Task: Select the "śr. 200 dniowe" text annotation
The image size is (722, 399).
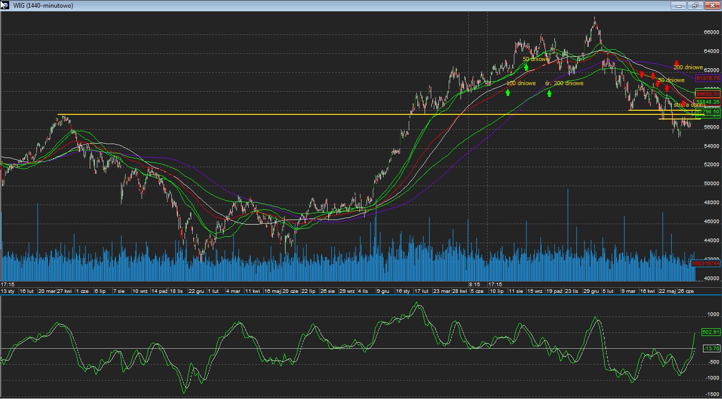Action: point(564,83)
